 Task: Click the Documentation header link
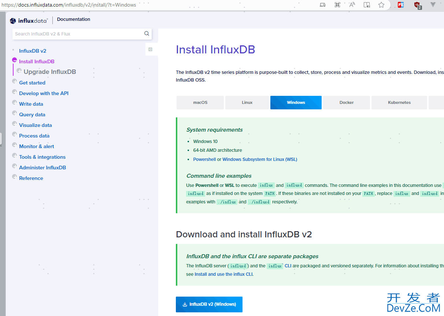point(74,19)
